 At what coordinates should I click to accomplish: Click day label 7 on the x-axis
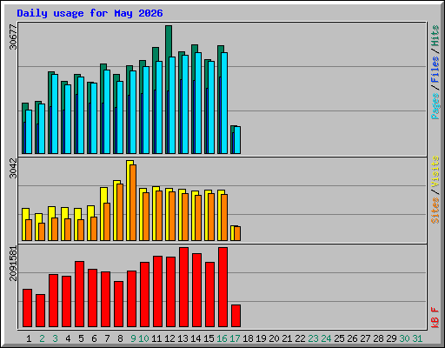click(107, 338)
